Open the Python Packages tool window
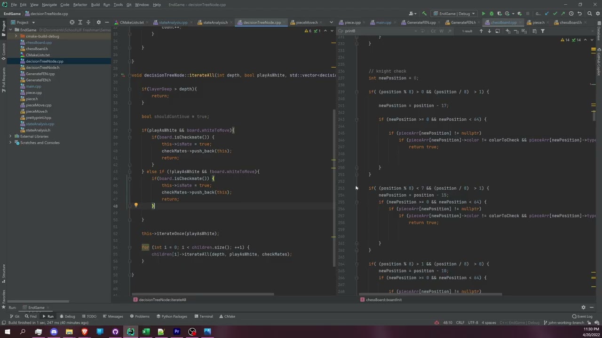This screenshot has width=602, height=338. tap(172, 316)
